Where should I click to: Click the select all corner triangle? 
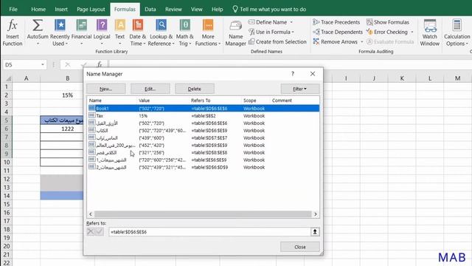[x=8, y=78]
